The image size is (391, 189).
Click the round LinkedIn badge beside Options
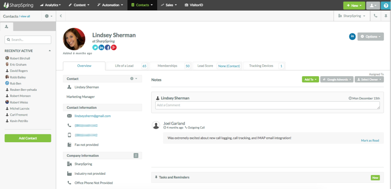352,36
